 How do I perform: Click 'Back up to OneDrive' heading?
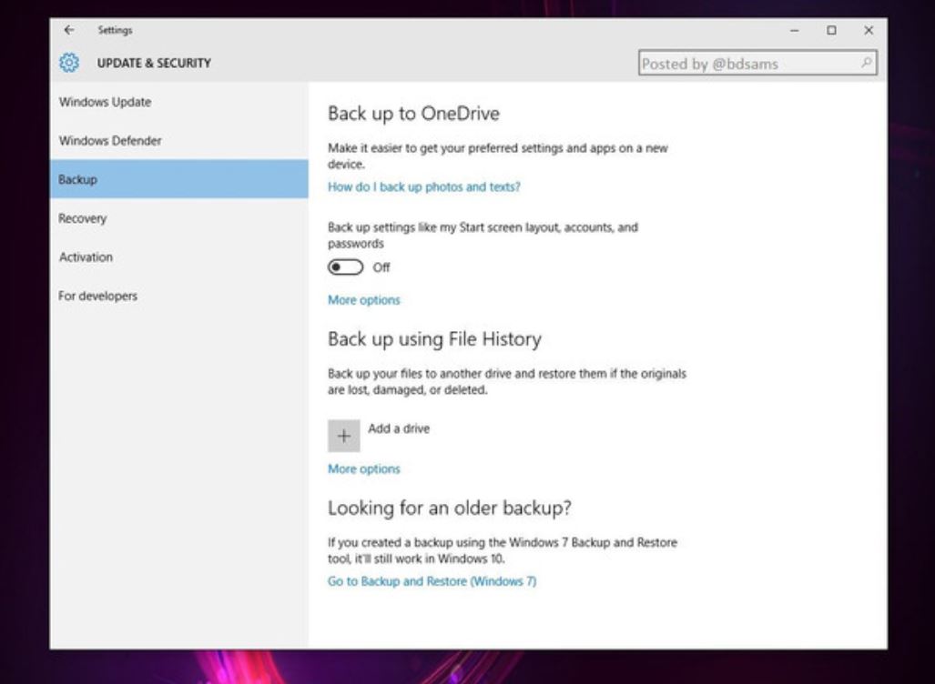(414, 113)
